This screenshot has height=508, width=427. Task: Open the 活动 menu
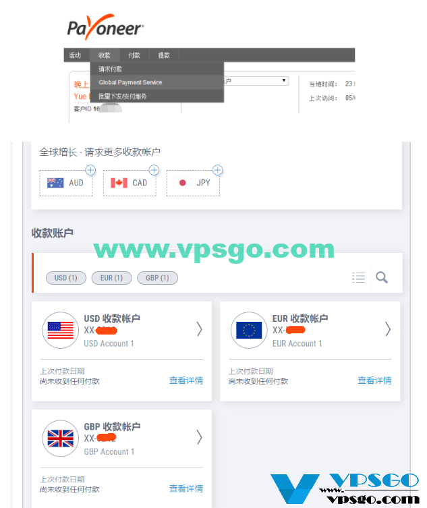75,55
